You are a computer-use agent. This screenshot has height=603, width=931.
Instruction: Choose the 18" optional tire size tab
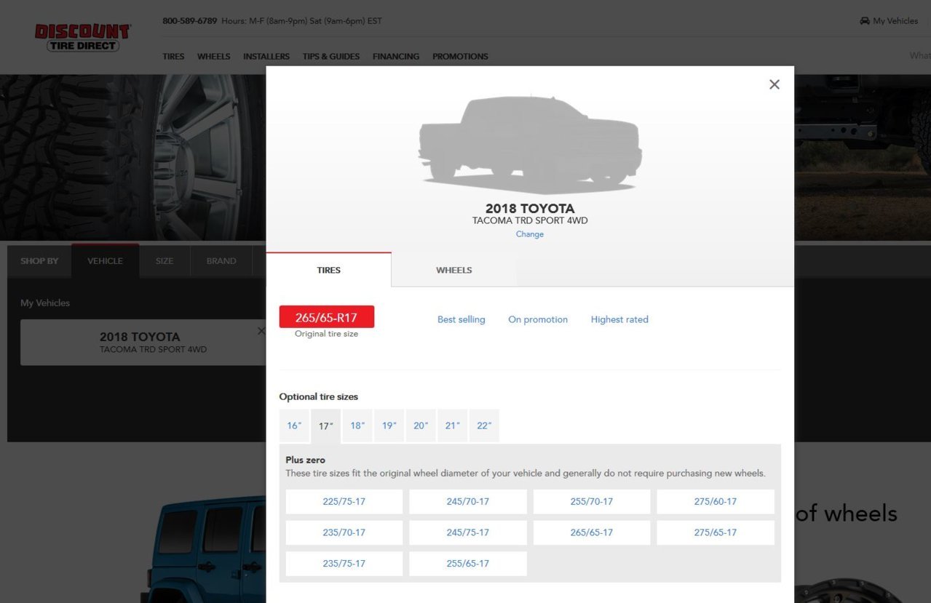[x=357, y=426]
